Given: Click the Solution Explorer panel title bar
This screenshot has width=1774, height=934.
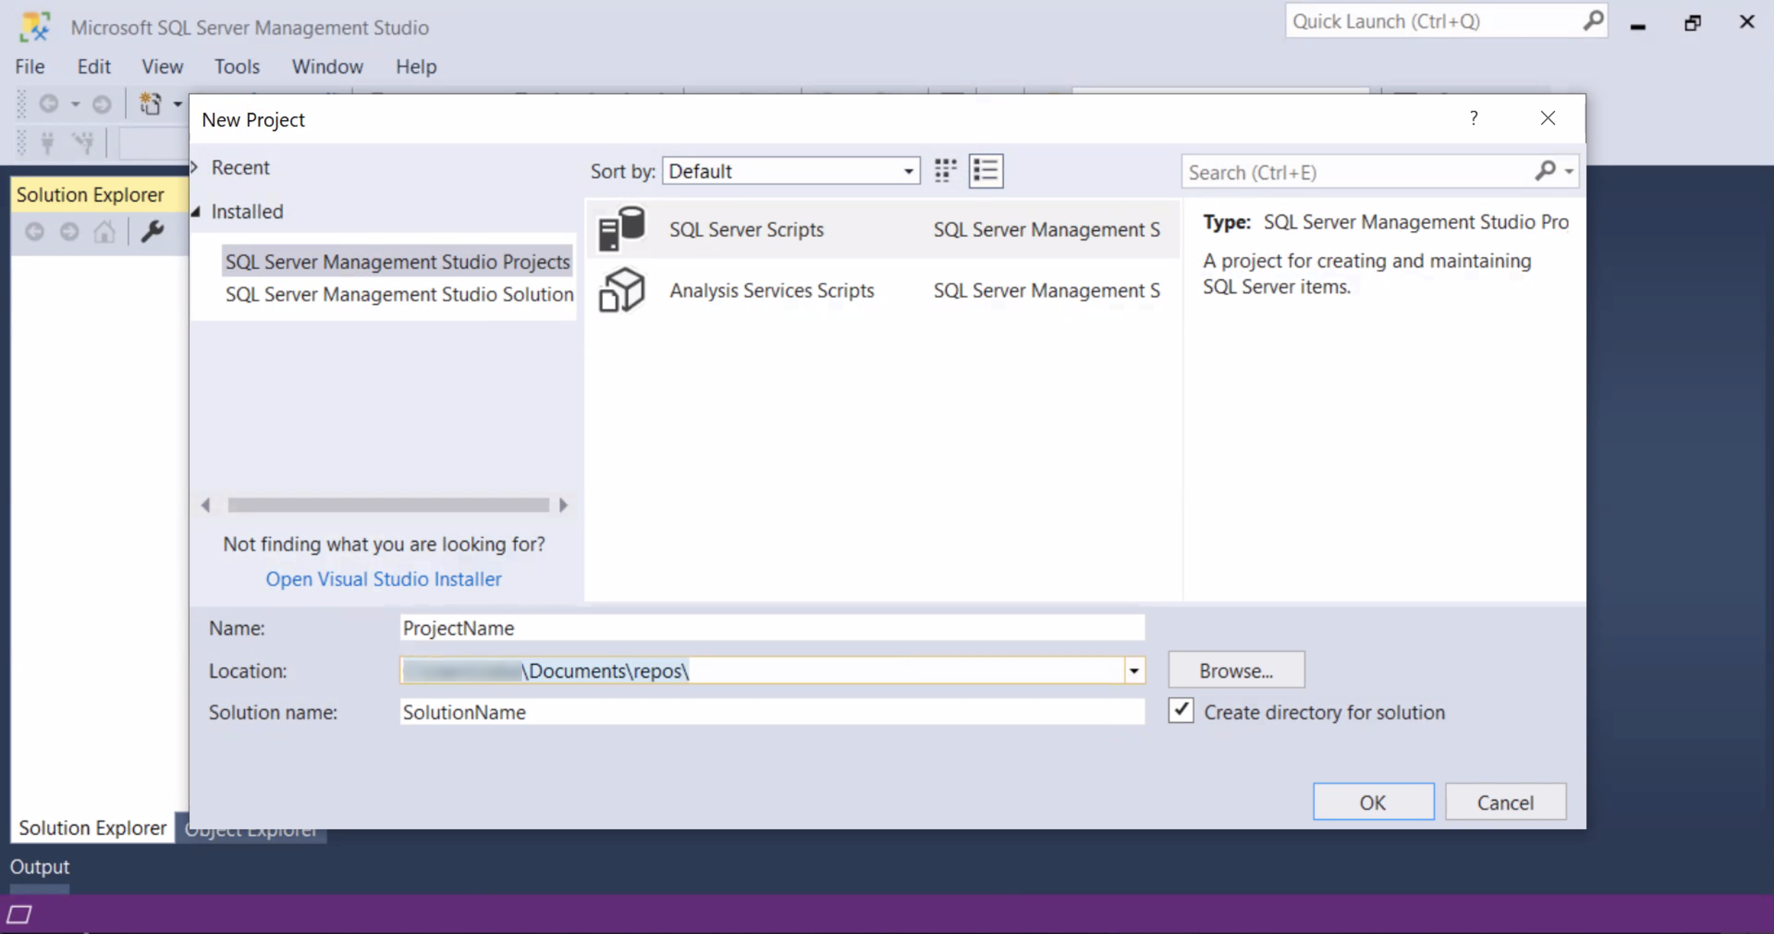Looking at the screenshot, I should point(99,194).
